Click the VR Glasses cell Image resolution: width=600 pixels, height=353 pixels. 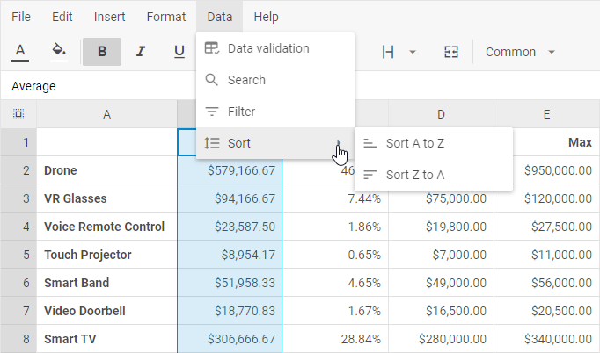point(106,198)
